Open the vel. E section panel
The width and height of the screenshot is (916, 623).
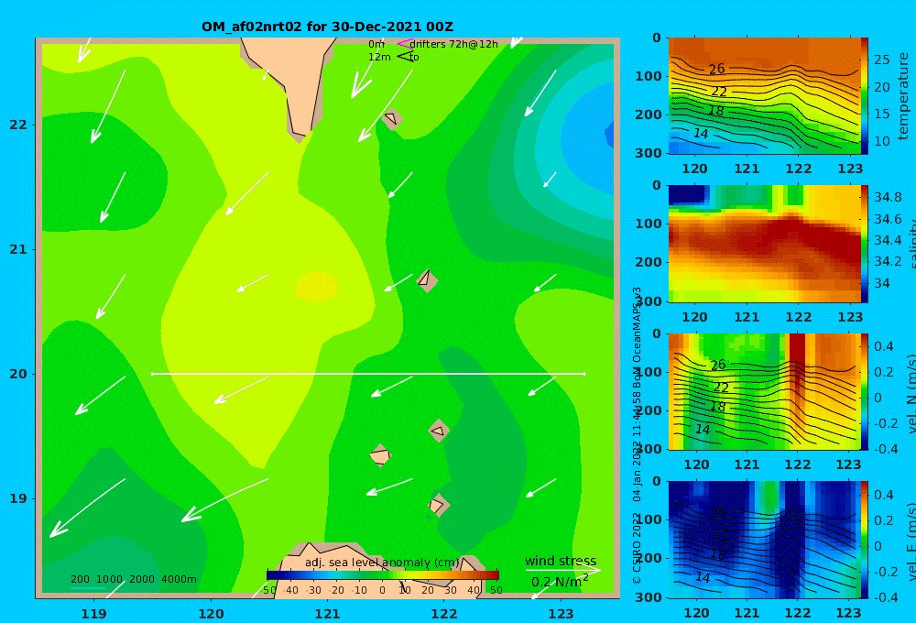(x=764, y=540)
